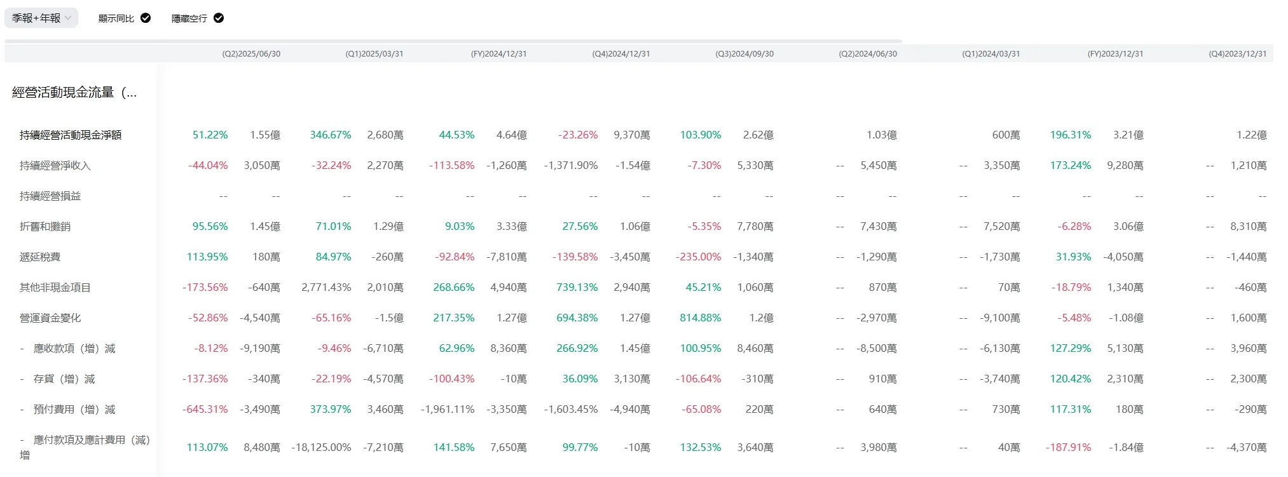Click the 遞延稅費 row label

click(40, 257)
